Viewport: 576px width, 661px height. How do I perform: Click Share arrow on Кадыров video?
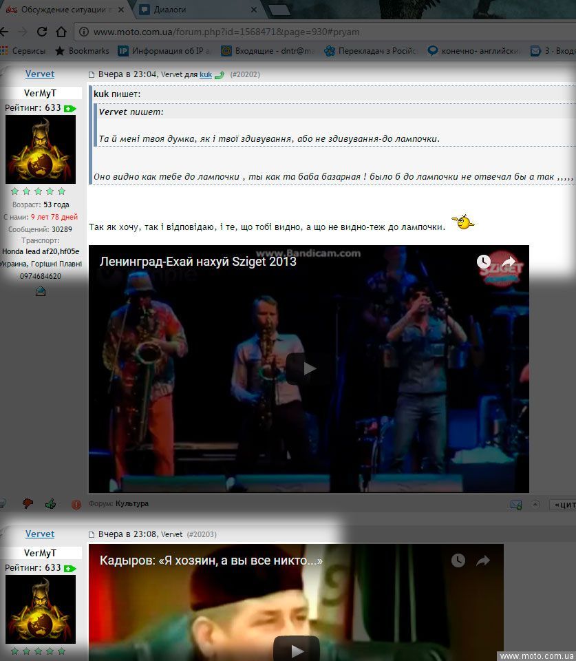tap(483, 560)
